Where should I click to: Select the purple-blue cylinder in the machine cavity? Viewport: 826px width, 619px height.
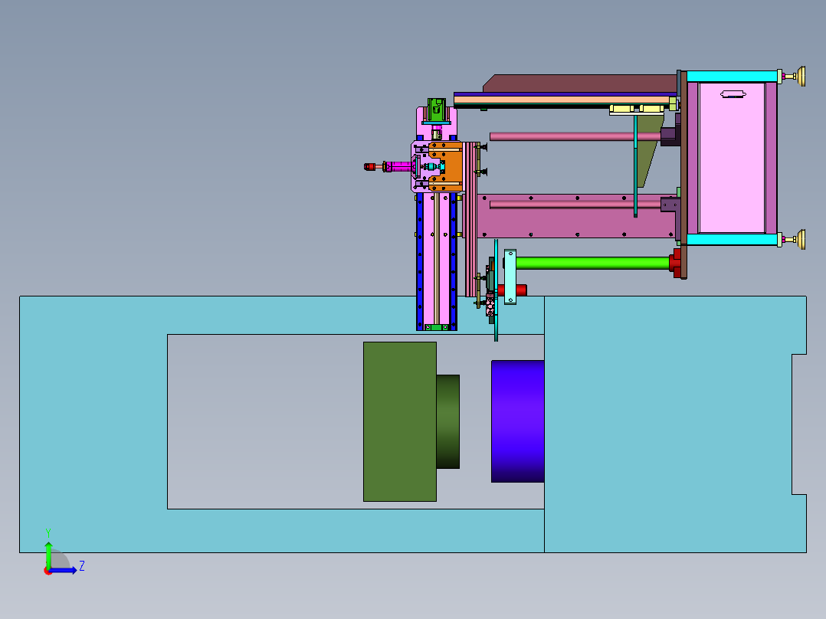click(x=518, y=421)
